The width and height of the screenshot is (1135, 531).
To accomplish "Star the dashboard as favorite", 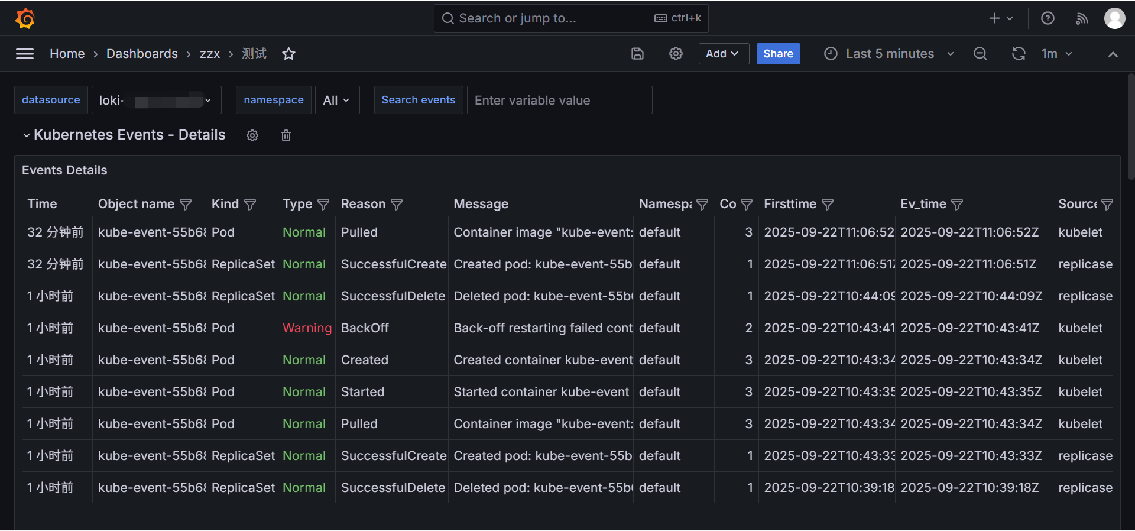I will (x=288, y=54).
